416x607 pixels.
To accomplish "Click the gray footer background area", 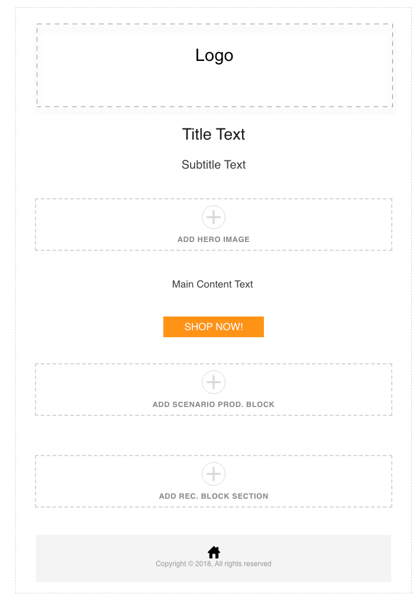I will 97,558.
